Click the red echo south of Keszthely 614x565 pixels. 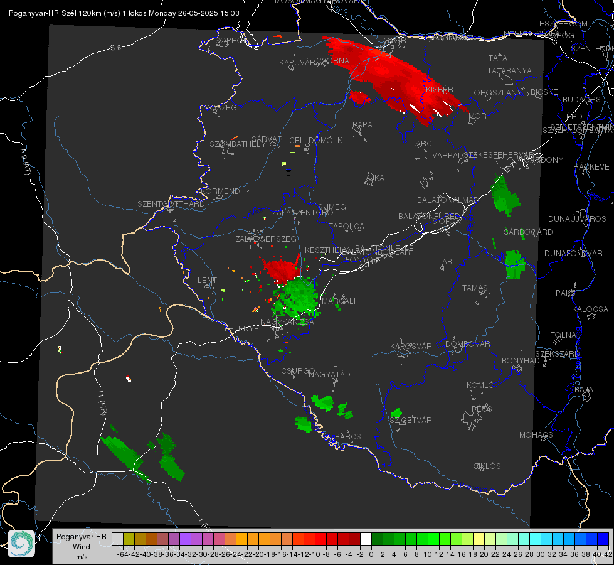click(281, 269)
